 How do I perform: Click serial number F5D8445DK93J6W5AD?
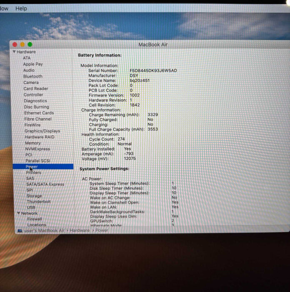coord(153,70)
